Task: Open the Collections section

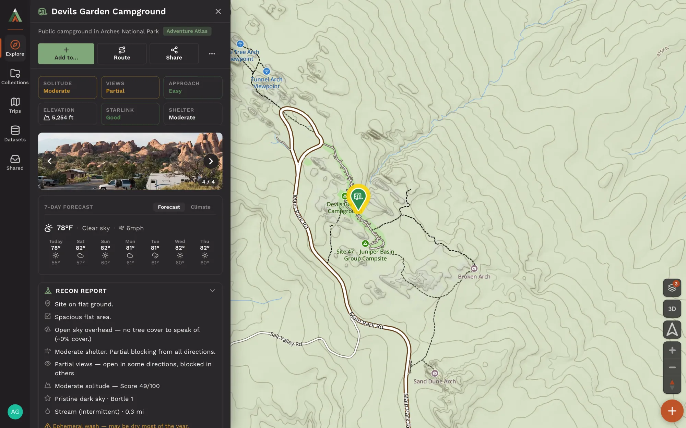Action: (x=15, y=77)
